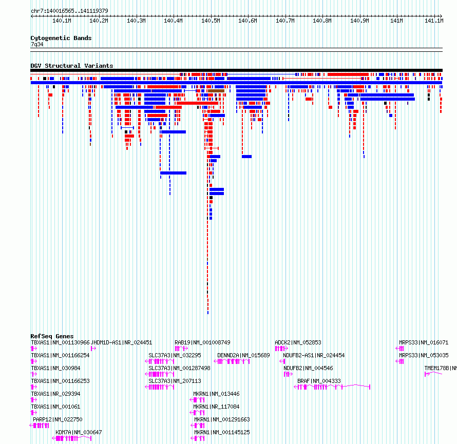Click the SLC37A3|NM_032295 gene label
457x444 pixels.
click(x=175, y=355)
